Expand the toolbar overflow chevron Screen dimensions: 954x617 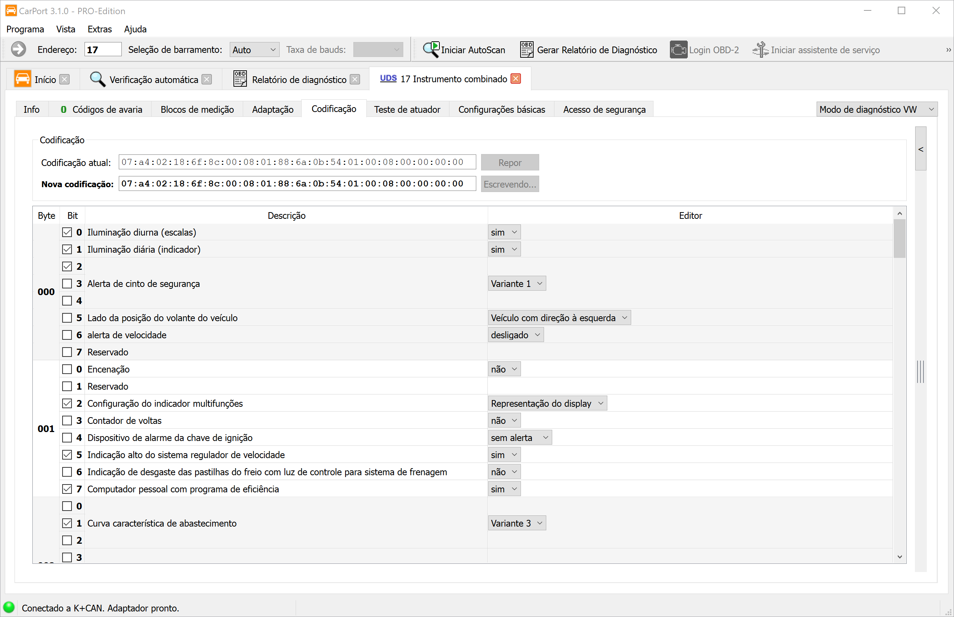pyautogui.click(x=948, y=50)
